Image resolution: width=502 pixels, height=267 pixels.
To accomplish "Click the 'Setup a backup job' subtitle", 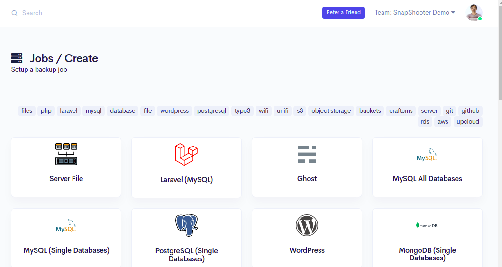I will [39, 69].
